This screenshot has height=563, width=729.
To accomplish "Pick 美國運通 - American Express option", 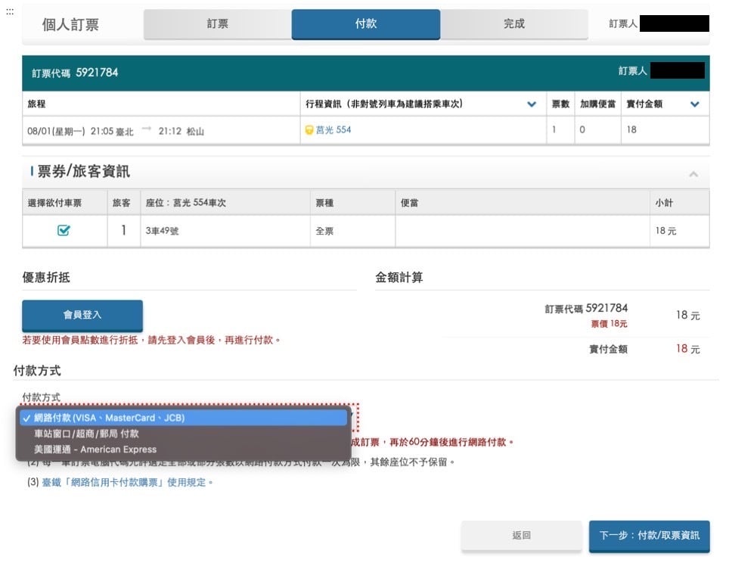I will [95, 449].
